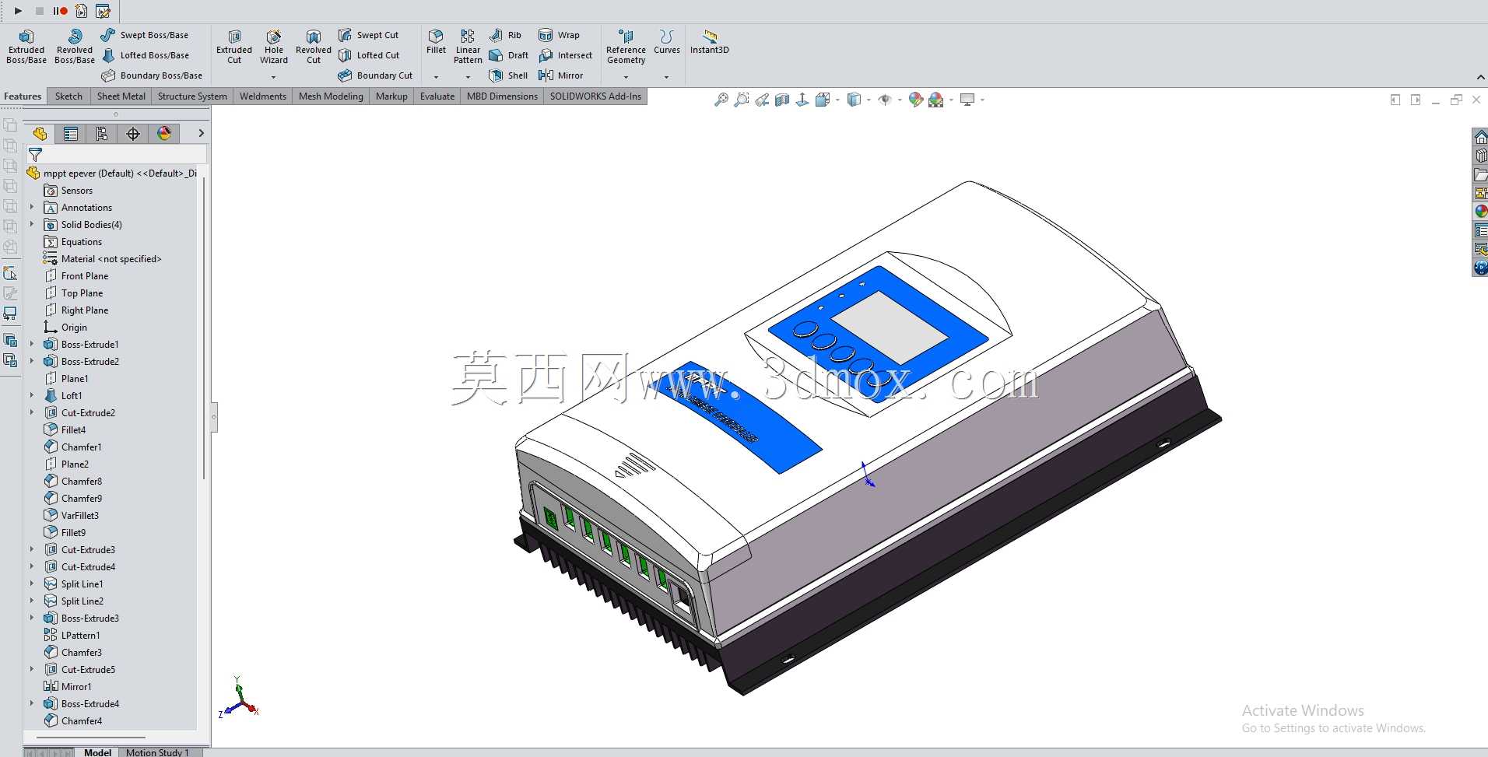The width and height of the screenshot is (1488, 757).
Task: Open the DimXpertManager tab
Action: [133, 134]
